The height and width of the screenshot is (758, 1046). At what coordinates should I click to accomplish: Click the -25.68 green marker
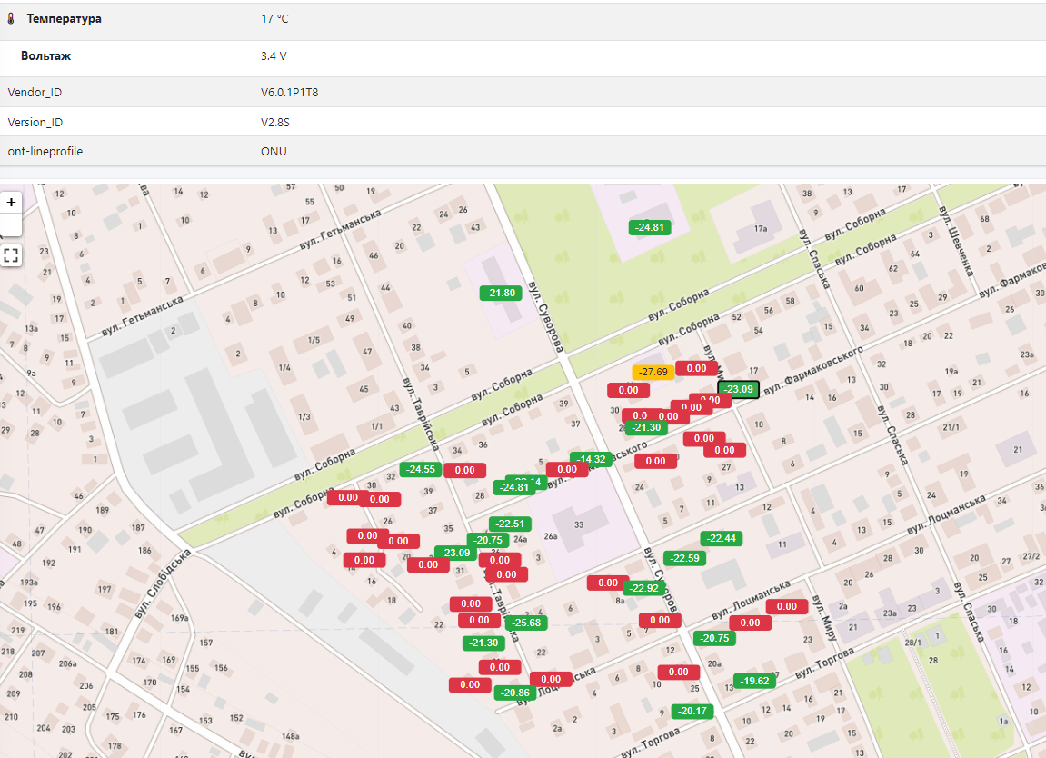click(526, 623)
